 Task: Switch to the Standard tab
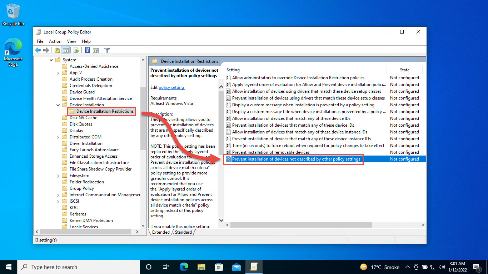[183, 232]
